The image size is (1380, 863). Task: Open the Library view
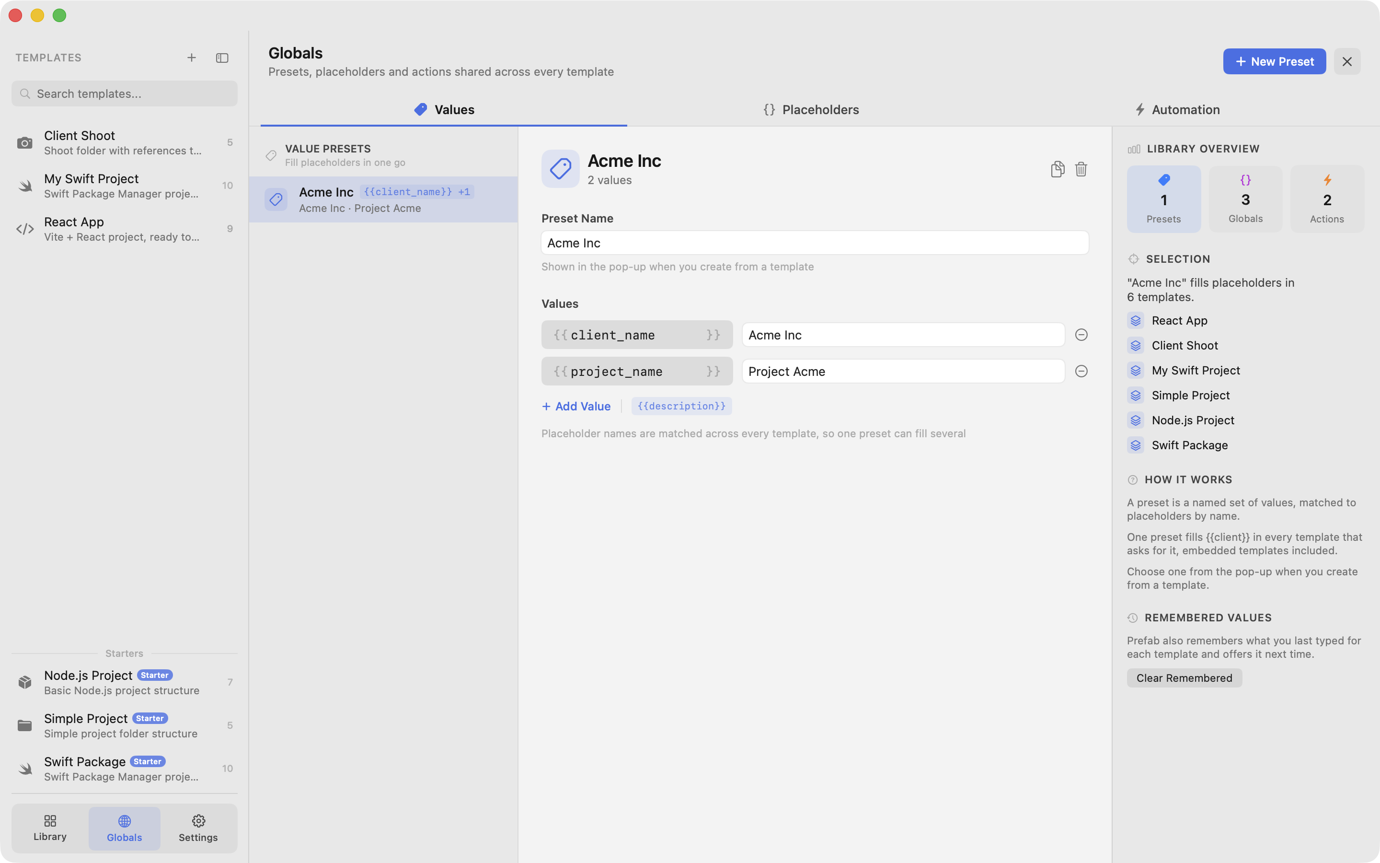(50, 828)
